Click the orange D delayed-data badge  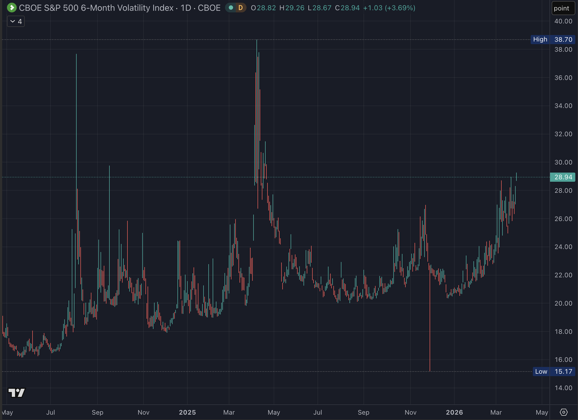(x=241, y=8)
